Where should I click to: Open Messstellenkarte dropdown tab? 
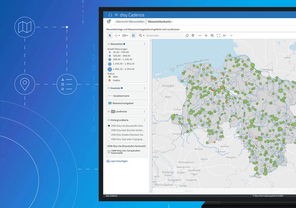(160, 22)
